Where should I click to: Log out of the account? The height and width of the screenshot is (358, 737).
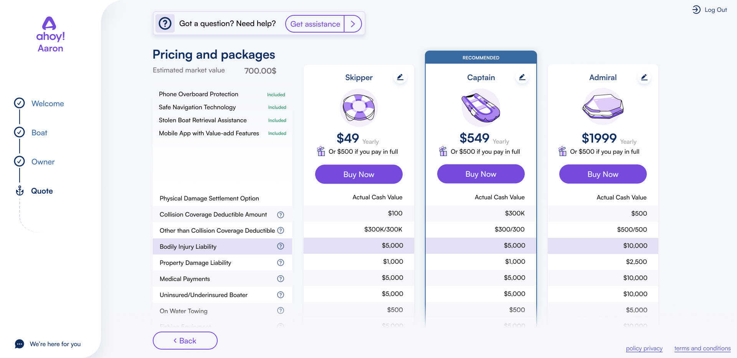[710, 10]
